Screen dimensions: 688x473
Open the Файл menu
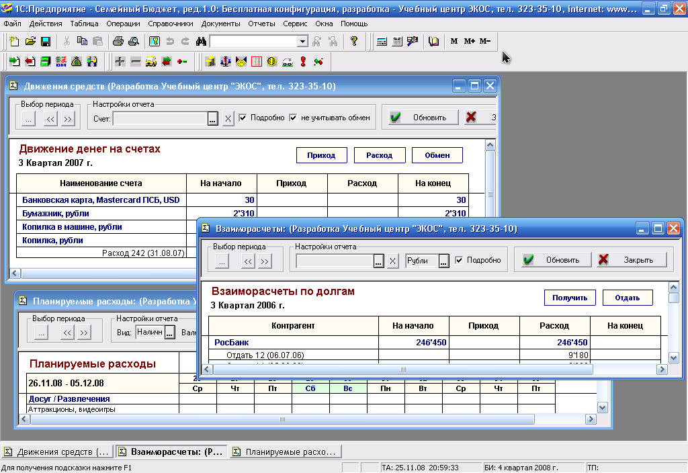pos(12,24)
